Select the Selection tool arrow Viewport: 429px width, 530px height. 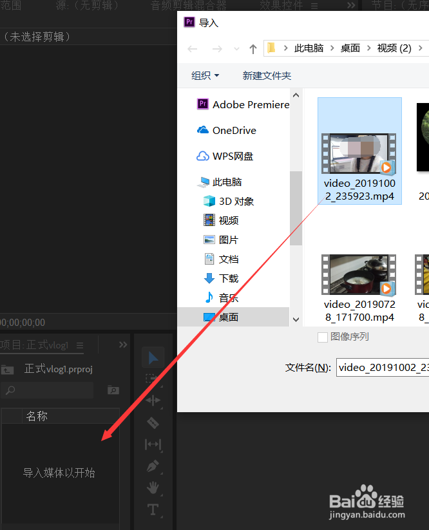153,357
